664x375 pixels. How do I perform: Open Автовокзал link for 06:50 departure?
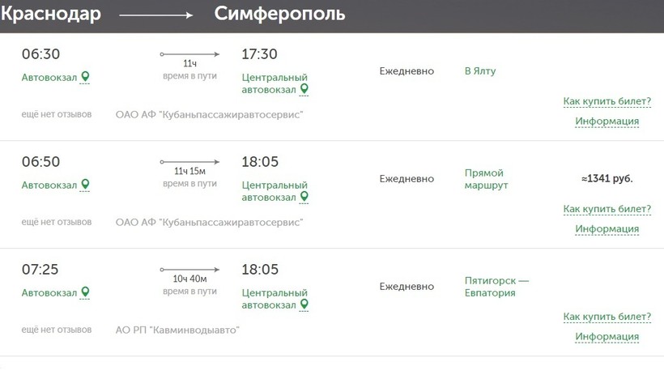pyautogui.click(x=49, y=185)
